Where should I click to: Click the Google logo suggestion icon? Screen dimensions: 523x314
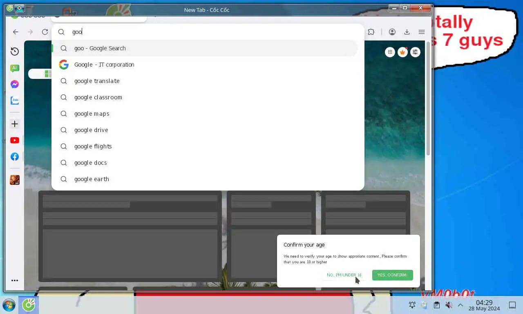click(64, 65)
